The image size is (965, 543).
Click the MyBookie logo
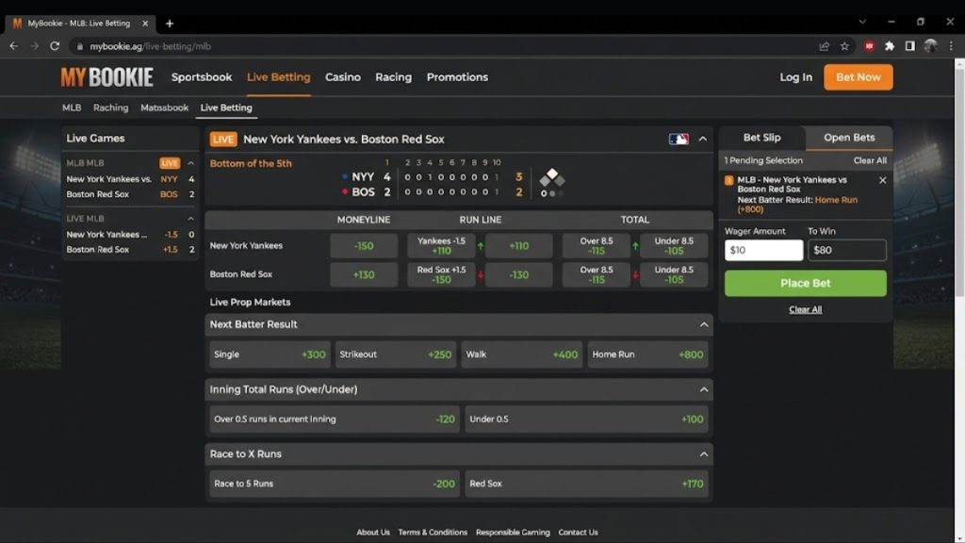pyautogui.click(x=106, y=77)
